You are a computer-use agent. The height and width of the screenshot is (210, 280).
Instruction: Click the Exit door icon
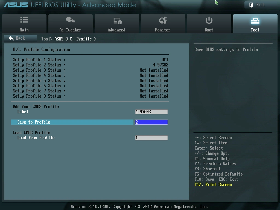point(251,5)
